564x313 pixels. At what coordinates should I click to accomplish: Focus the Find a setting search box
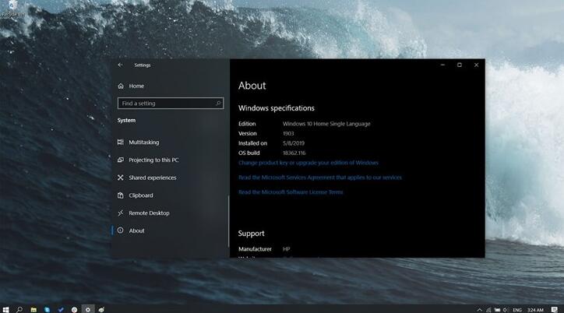pos(171,103)
